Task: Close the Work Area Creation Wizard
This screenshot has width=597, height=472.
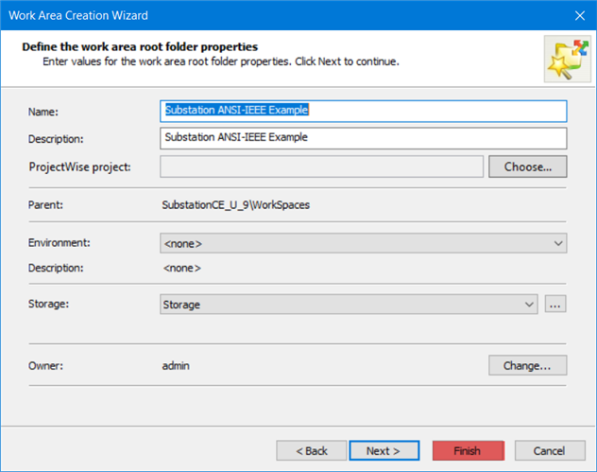Action: click(x=579, y=16)
